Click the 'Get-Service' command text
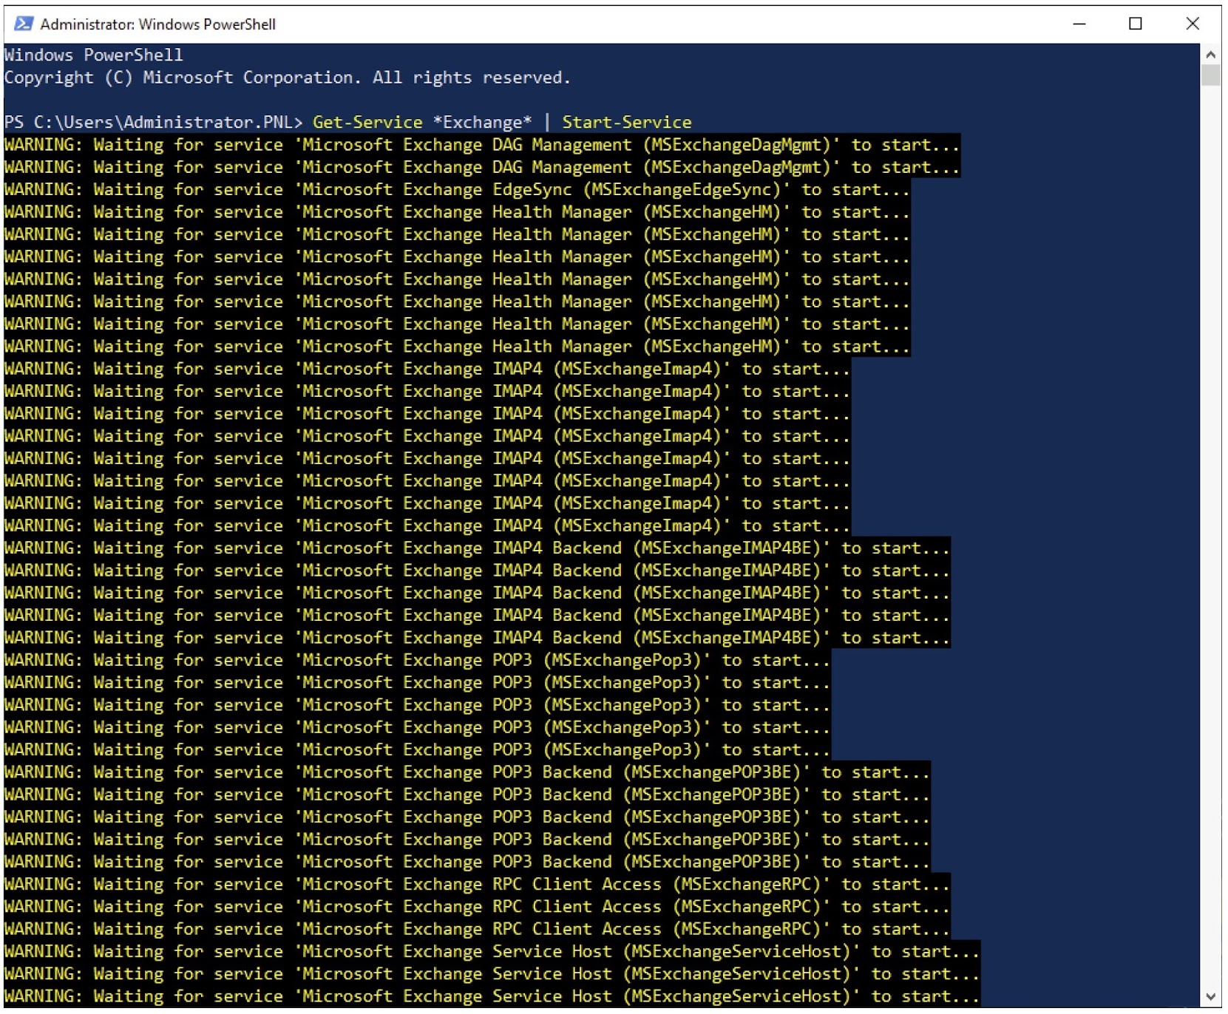The width and height of the screenshot is (1228, 1014). click(x=367, y=123)
